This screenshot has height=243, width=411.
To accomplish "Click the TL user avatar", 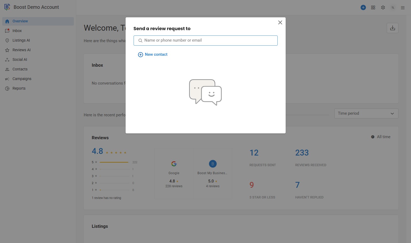I will coord(393,8).
